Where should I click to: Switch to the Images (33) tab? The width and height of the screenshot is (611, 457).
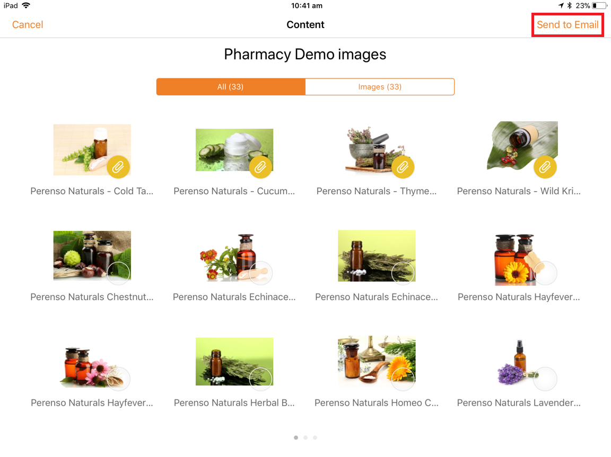[380, 87]
